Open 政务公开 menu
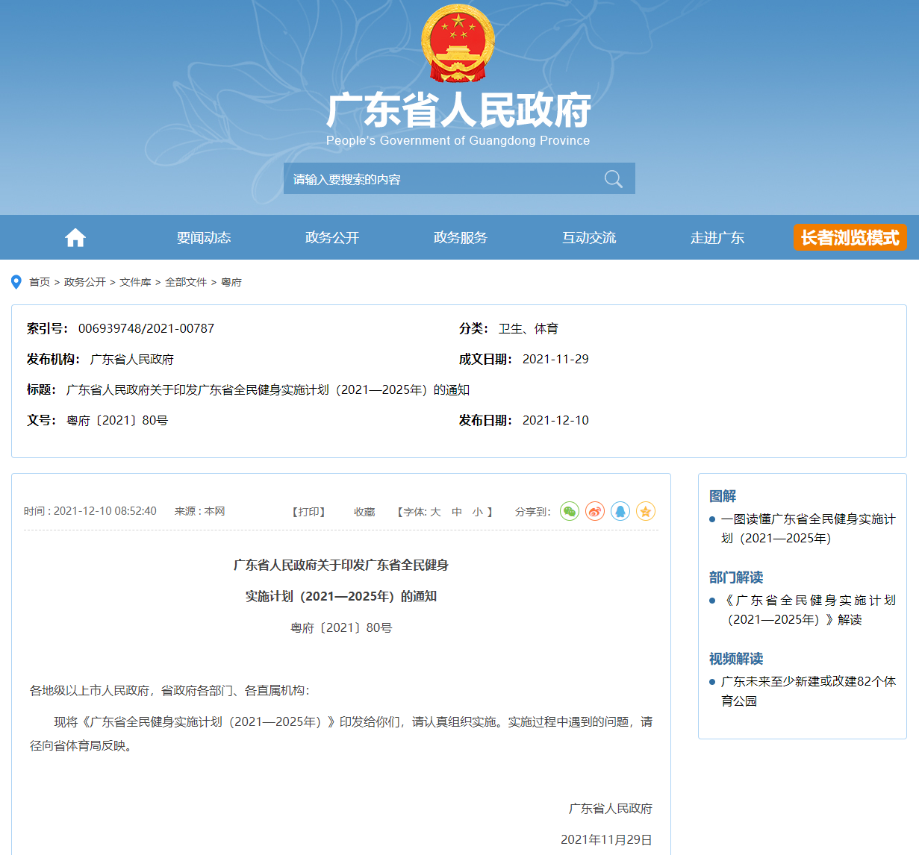The height and width of the screenshot is (855, 919). [x=332, y=238]
